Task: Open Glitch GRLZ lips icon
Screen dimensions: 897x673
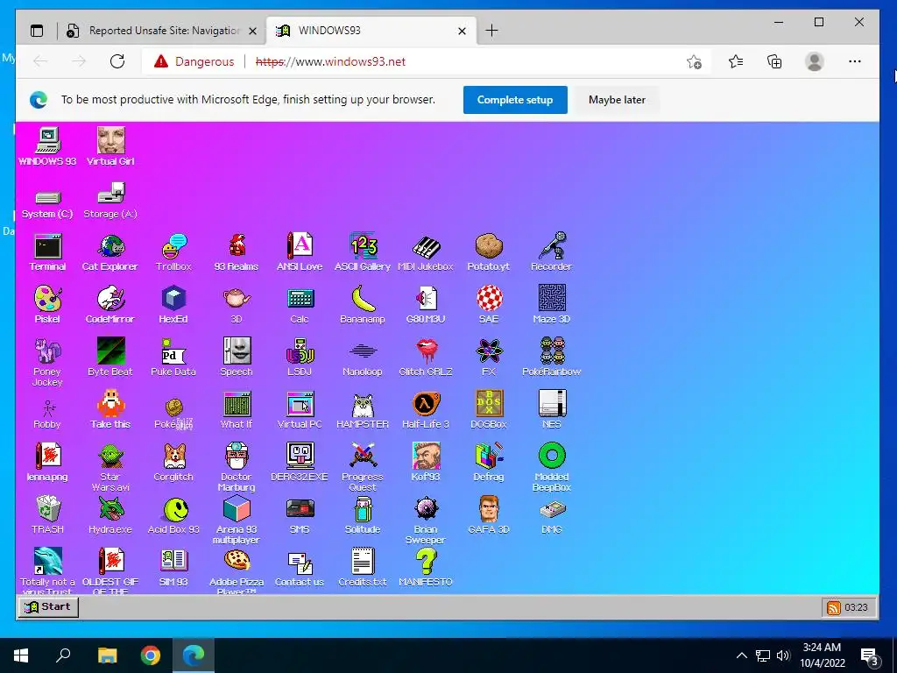Action: click(426, 358)
